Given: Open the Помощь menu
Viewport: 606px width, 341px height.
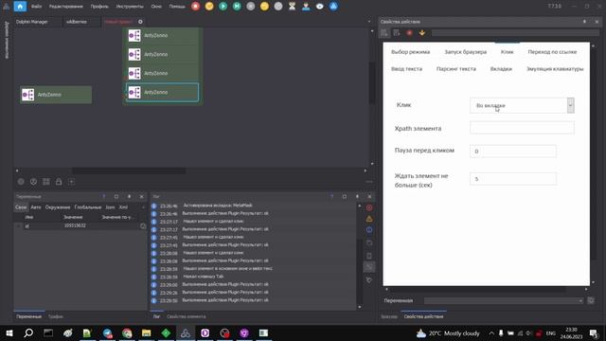Looking at the screenshot, I should tap(177, 7).
